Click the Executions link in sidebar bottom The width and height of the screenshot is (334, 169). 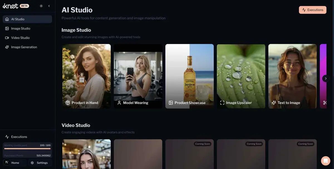coord(27,137)
